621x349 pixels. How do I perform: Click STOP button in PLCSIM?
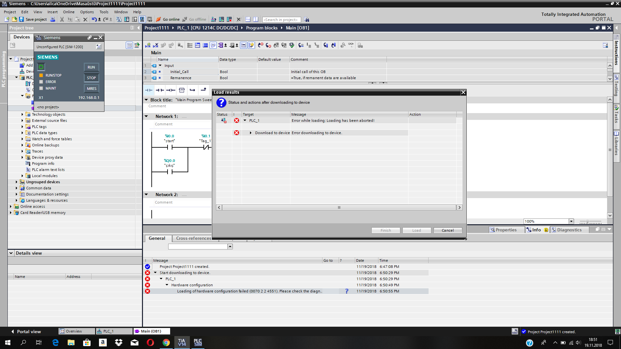[91, 78]
